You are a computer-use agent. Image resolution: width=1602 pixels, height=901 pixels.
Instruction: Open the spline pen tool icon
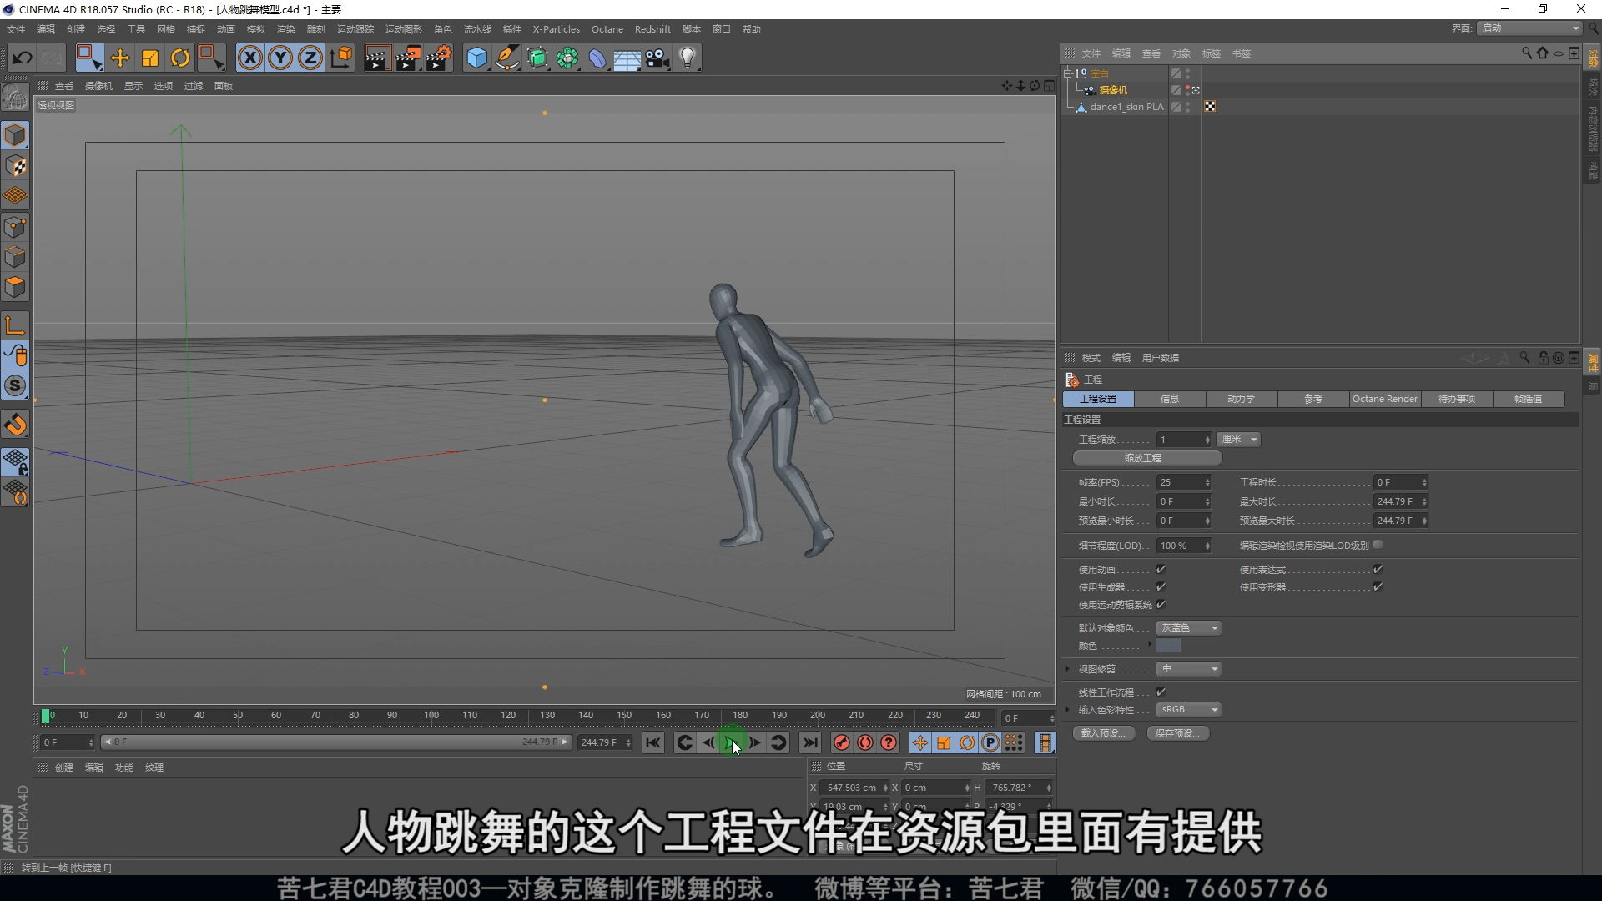506,58
